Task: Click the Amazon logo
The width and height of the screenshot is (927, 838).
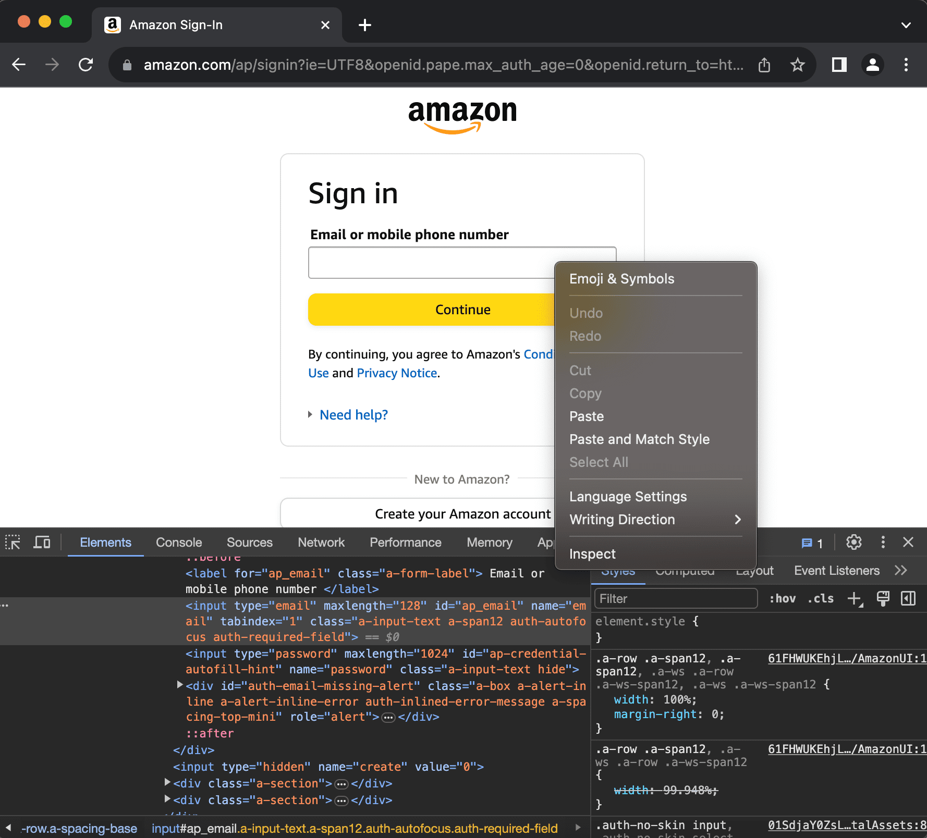Action: 462,117
